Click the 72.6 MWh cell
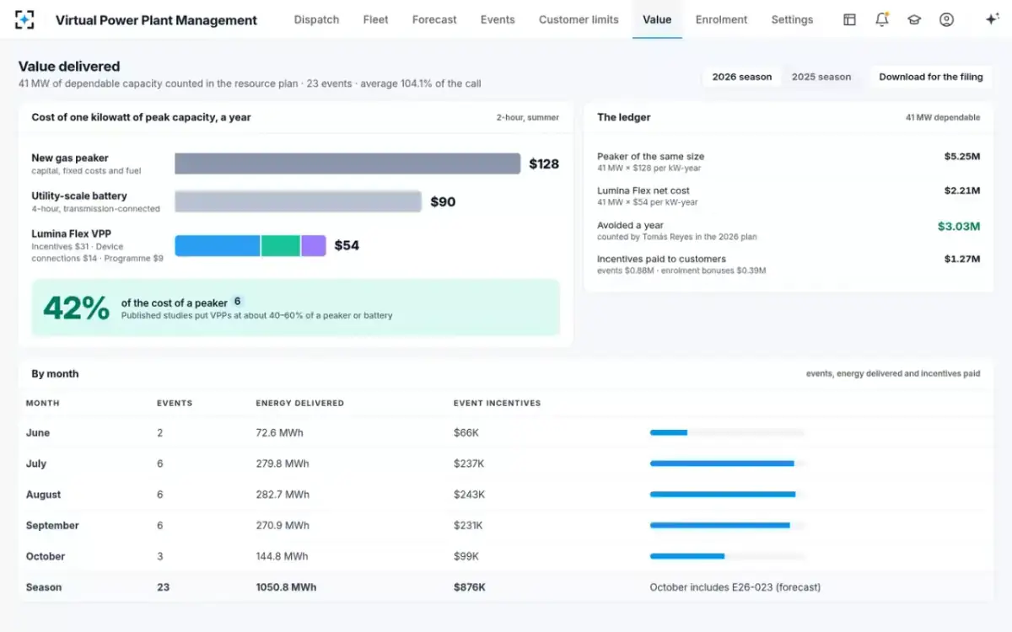The width and height of the screenshot is (1012, 632). 279,432
